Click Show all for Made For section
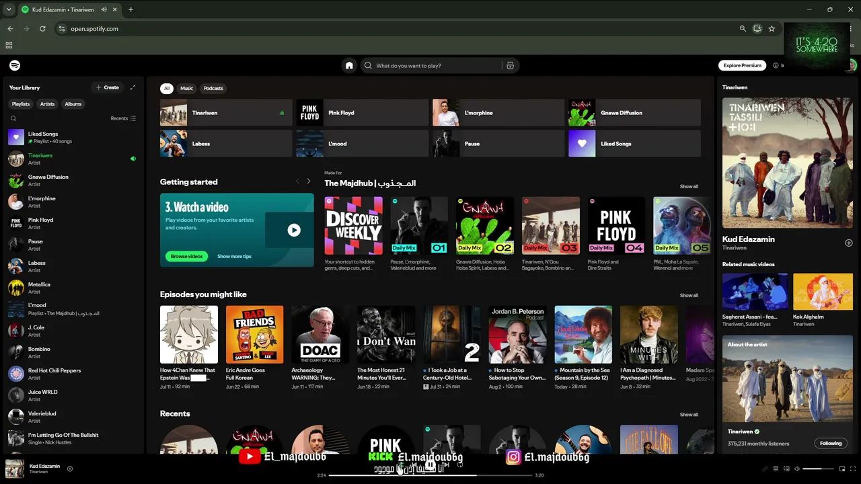 (689, 186)
